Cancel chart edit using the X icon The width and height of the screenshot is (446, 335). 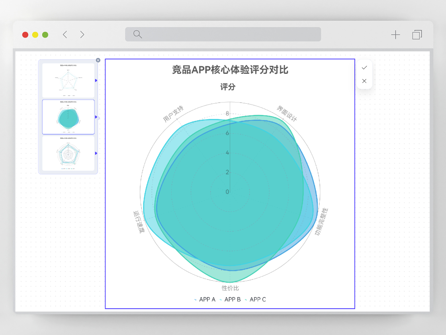click(364, 81)
